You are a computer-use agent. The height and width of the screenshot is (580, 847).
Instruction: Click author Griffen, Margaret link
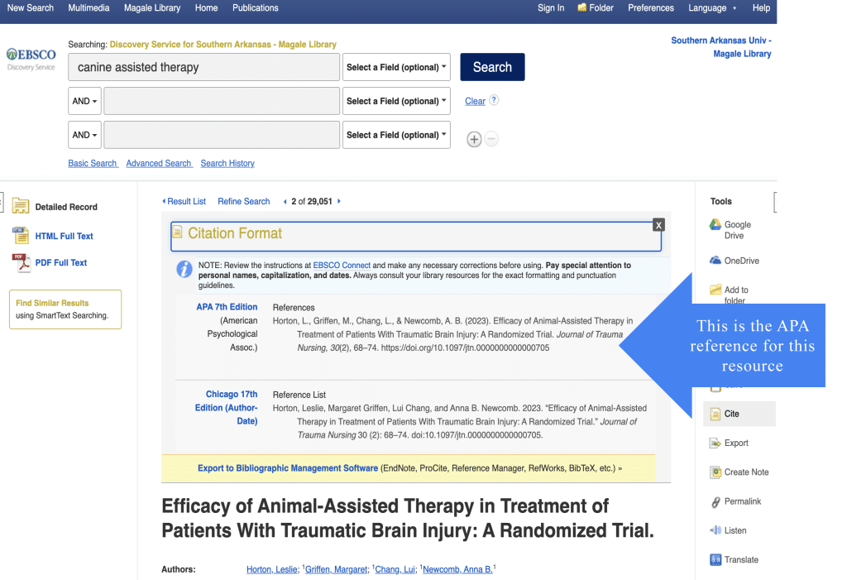coord(336,570)
